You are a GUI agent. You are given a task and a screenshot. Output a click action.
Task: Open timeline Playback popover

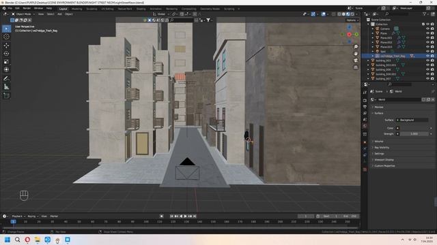pos(18,216)
